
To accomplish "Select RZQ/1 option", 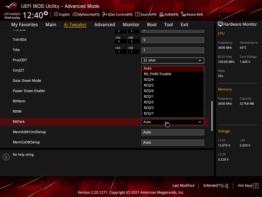I will [x=173, y=96].
